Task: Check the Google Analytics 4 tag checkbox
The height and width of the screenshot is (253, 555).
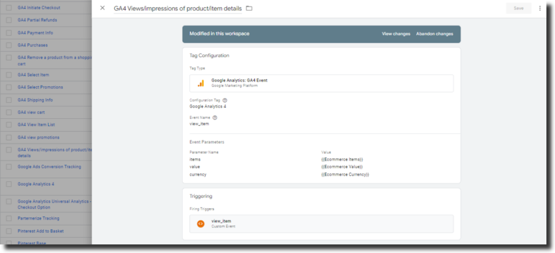Action: (9, 184)
